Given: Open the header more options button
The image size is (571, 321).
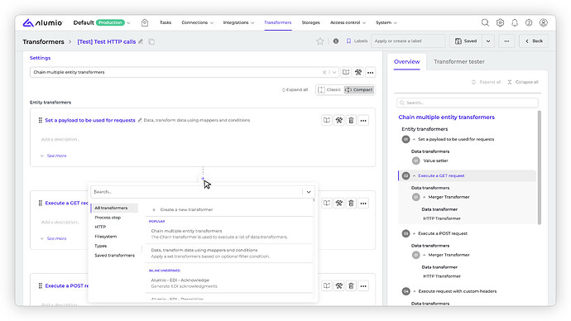Looking at the screenshot, I should (506, 41).
